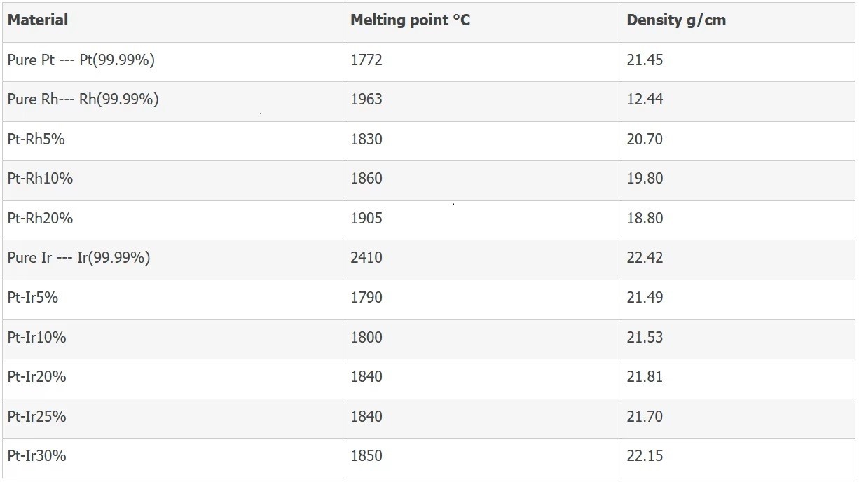Click melting point value 1905
The width and height of the screenshot is (859, 482).
click(366, 219)
